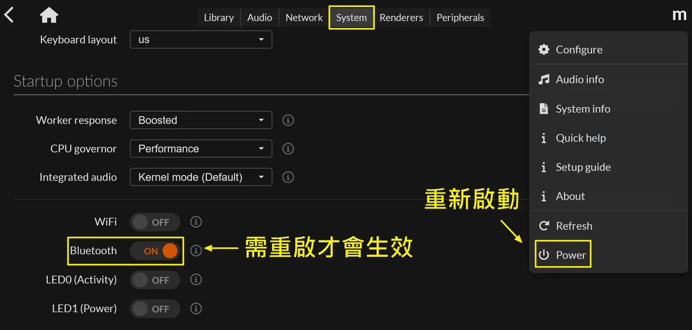Image resolution: width=692 pixels, height=330 pixels.
Task: Select About in the menu
Action: click(608, 196)
